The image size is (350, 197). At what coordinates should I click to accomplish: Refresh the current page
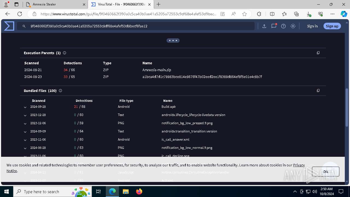point(20,14)
